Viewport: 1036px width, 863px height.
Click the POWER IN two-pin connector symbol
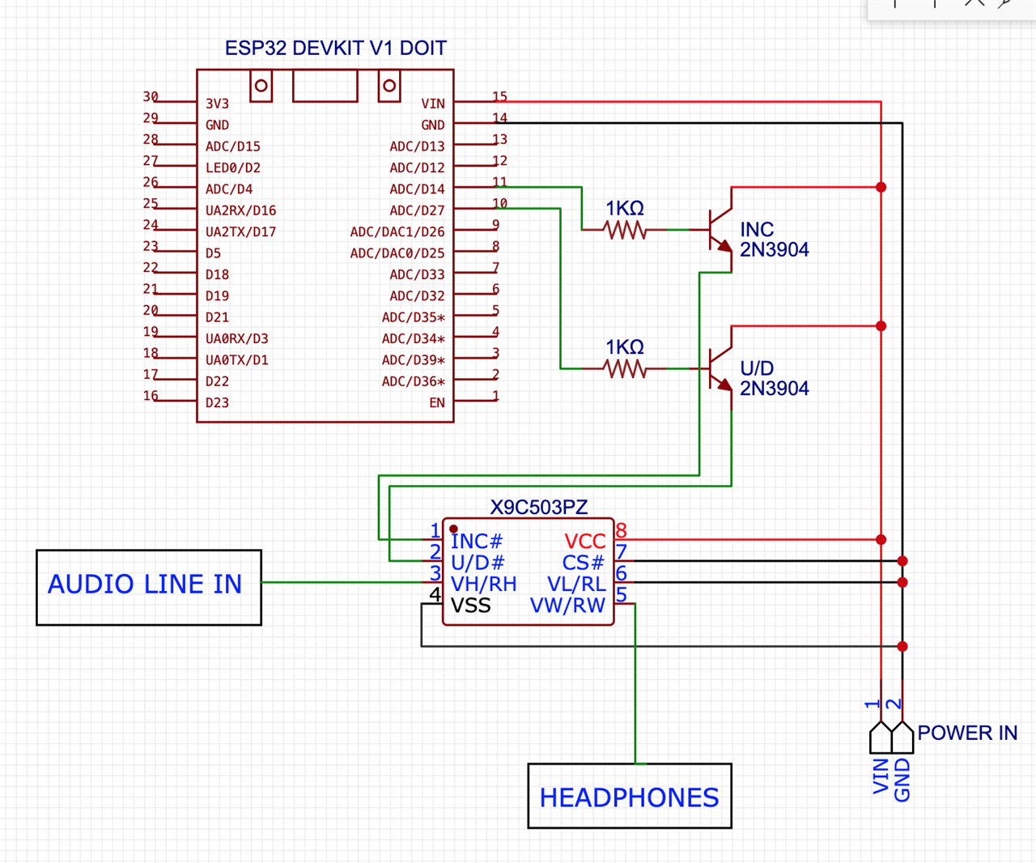click(891, 738)
